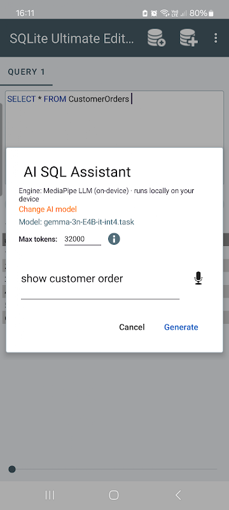Open Android recent apps button

coord(50,495)
